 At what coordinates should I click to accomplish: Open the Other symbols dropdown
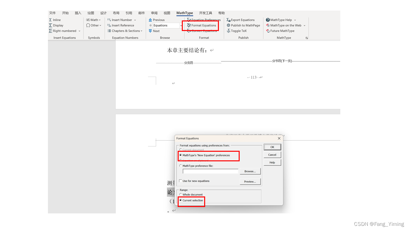click(93, 25)
